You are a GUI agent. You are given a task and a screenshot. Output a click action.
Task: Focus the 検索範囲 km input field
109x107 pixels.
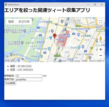click(29, 76)
